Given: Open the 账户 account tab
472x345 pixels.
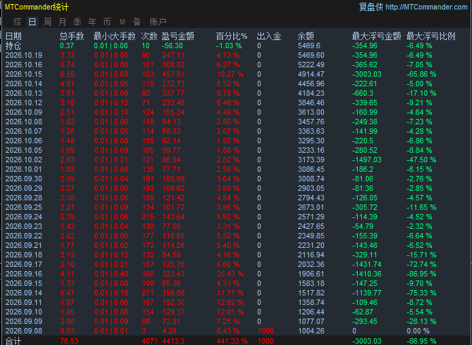Looking at the screenshot, I should [x=158, y=22].
